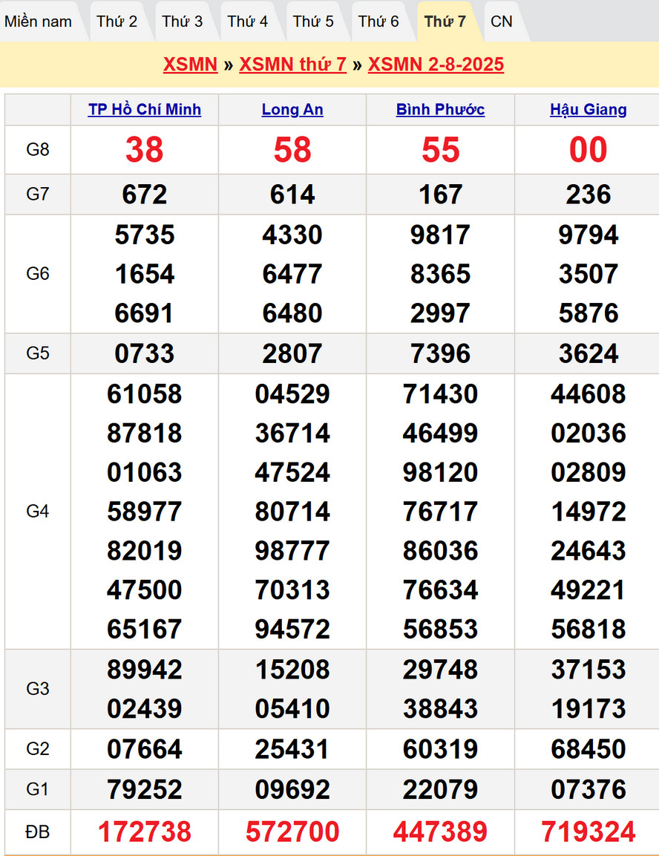Image resolution: width=659 pixels, height=856 pixels.
Task: Switch to the Thứ 6 tab
Action: [378, 22]
